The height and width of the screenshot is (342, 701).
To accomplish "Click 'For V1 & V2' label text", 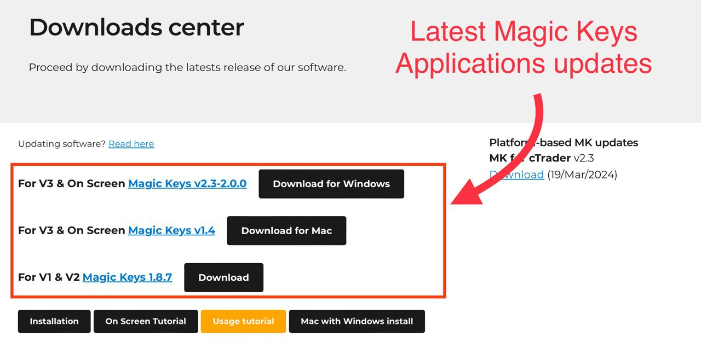I will pos(49,277).
